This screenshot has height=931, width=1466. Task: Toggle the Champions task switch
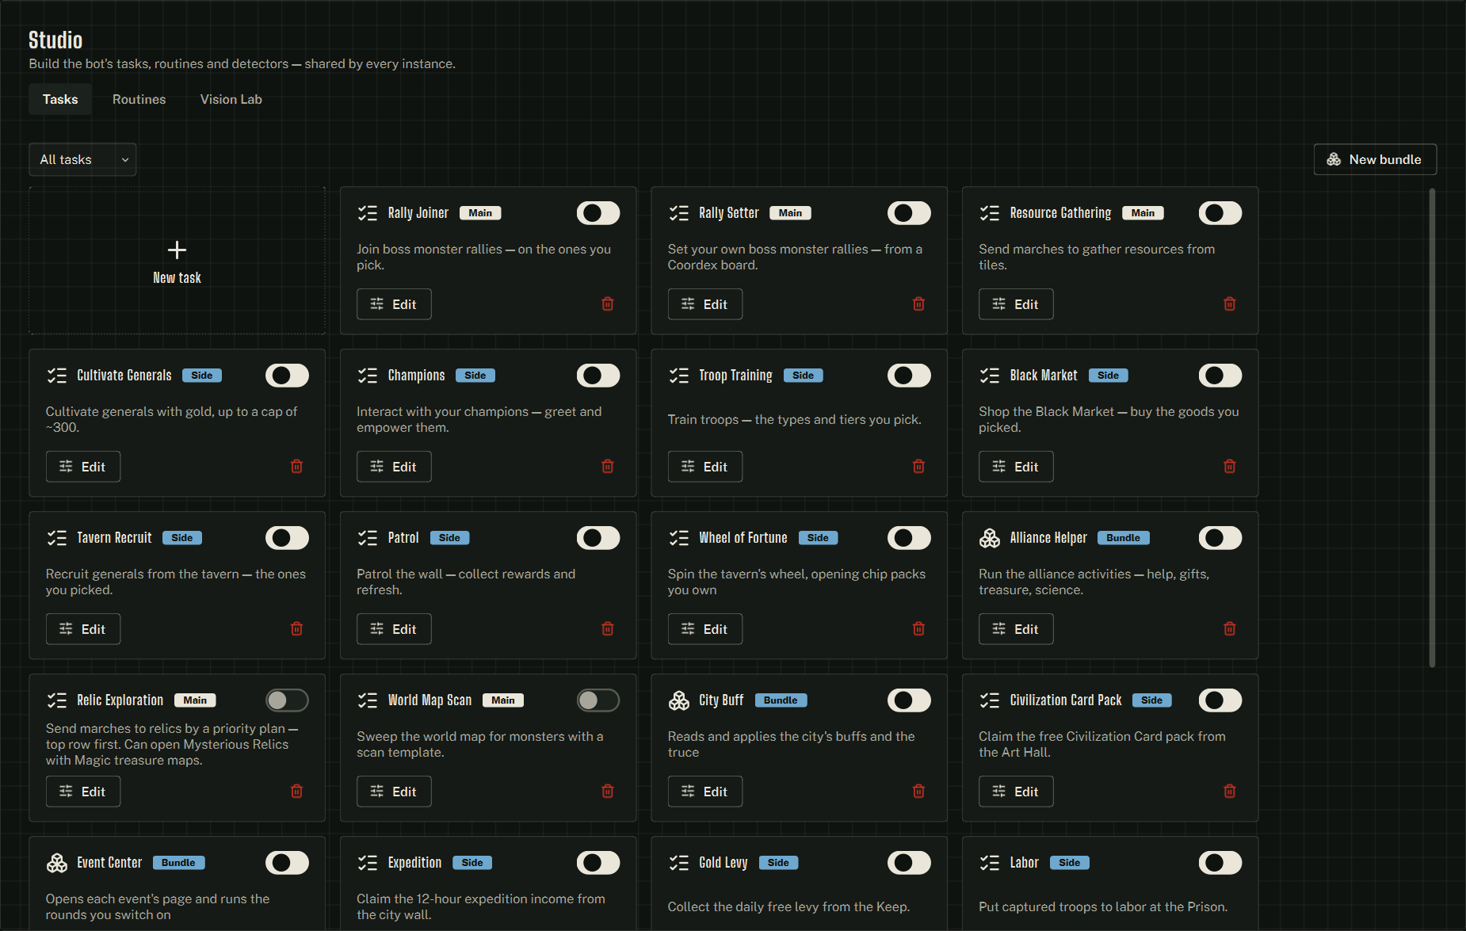[x=598, y=376]
